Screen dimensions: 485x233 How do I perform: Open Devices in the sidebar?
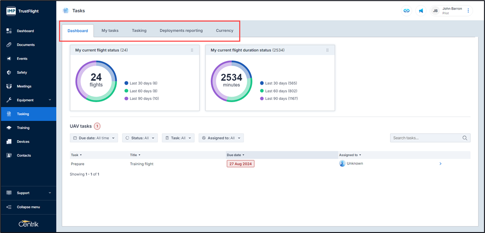tap(23, 142)
